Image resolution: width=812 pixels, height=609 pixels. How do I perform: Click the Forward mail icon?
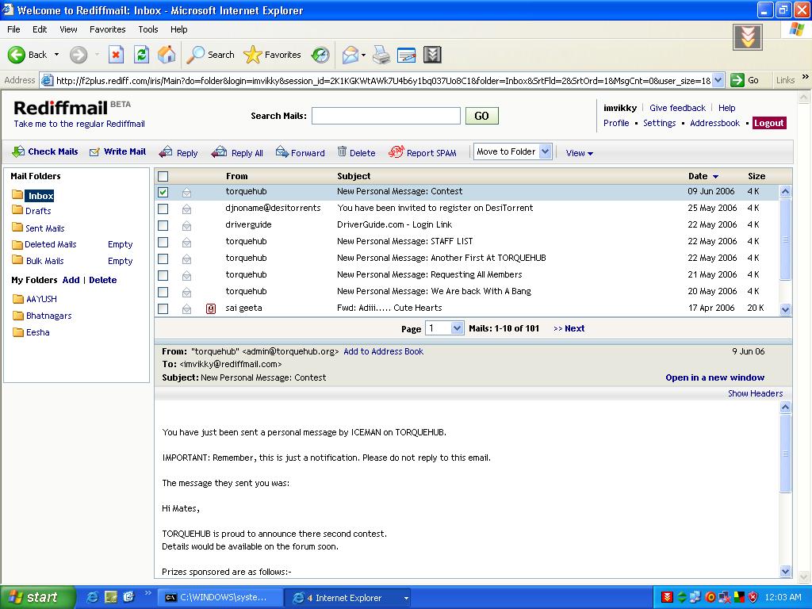[282, 151]
